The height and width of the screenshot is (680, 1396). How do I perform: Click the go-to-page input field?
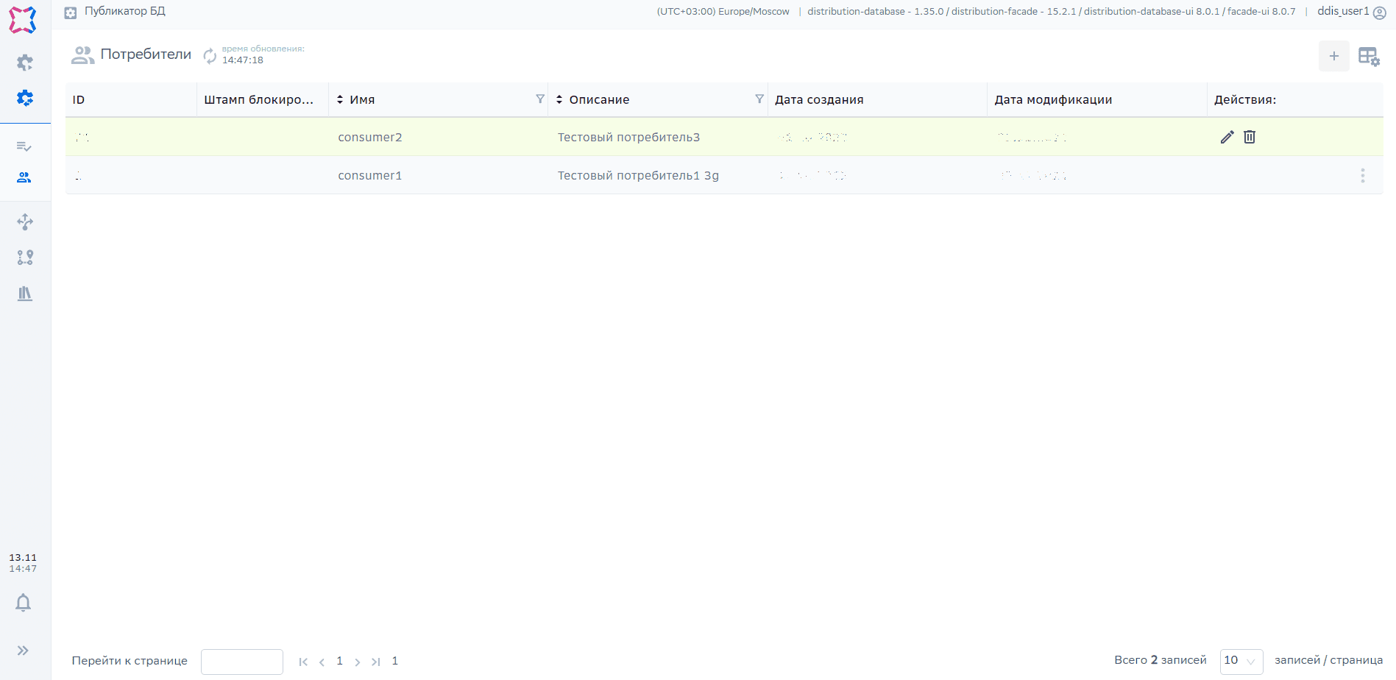[x=241, y=662]
